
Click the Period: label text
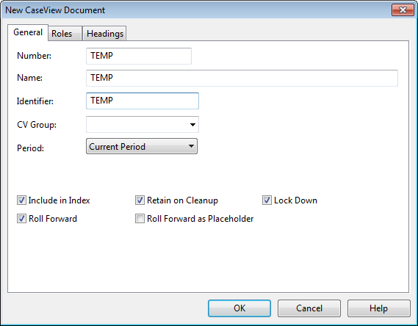(30, 148)
